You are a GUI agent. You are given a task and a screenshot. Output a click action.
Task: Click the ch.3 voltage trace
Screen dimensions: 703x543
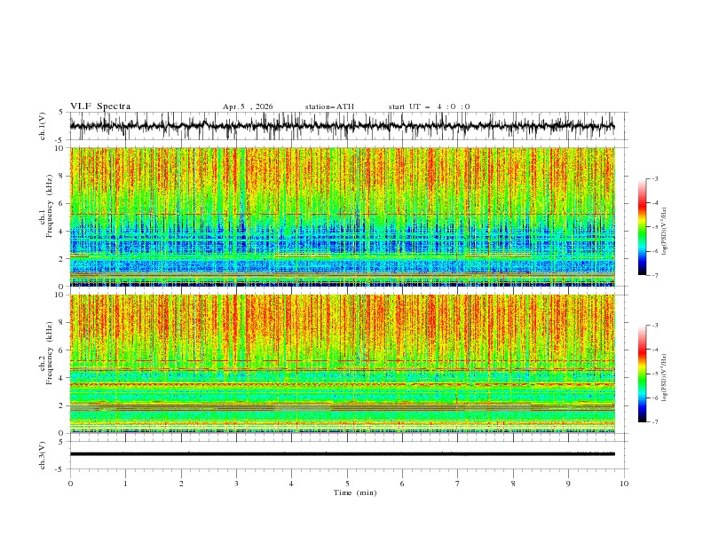(x=342, y=454)
